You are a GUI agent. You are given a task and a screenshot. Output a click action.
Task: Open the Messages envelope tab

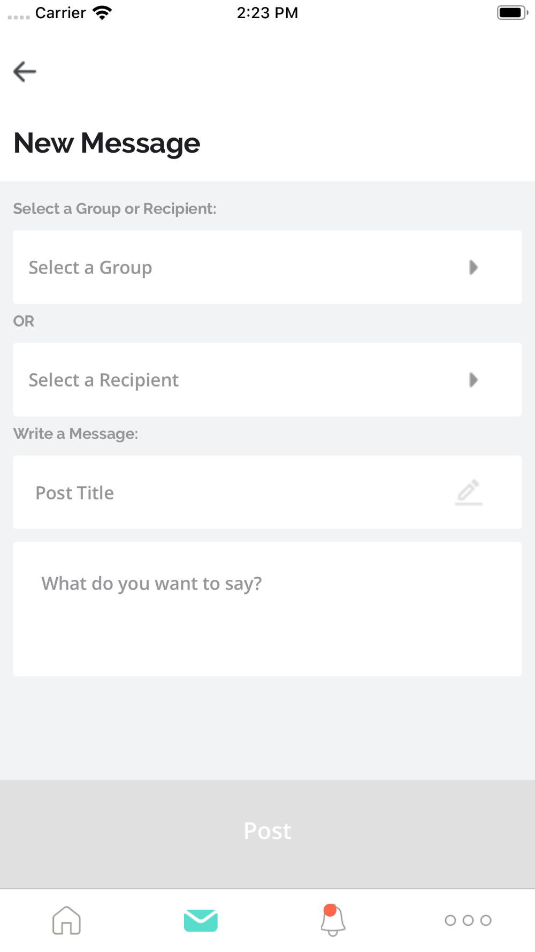pyautogui.click(x=201, y=920)
